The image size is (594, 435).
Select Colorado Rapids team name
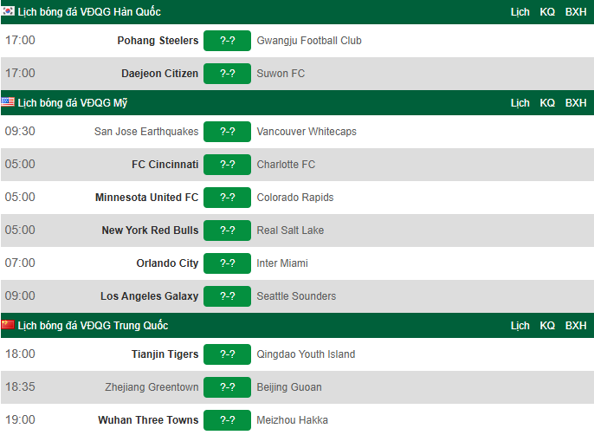pyautogui.click(x=295, y=198)
